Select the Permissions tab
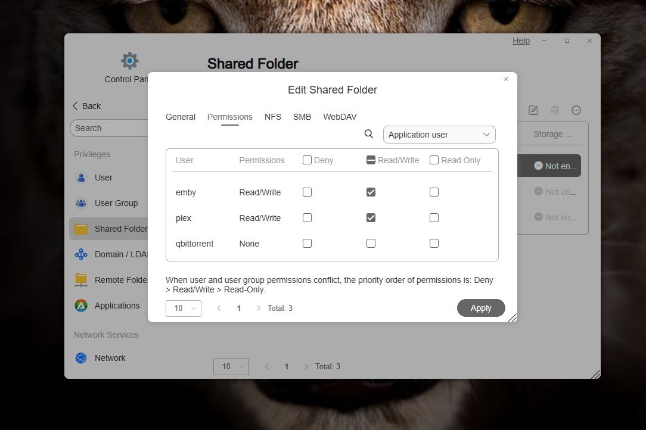 coord(230,117)
